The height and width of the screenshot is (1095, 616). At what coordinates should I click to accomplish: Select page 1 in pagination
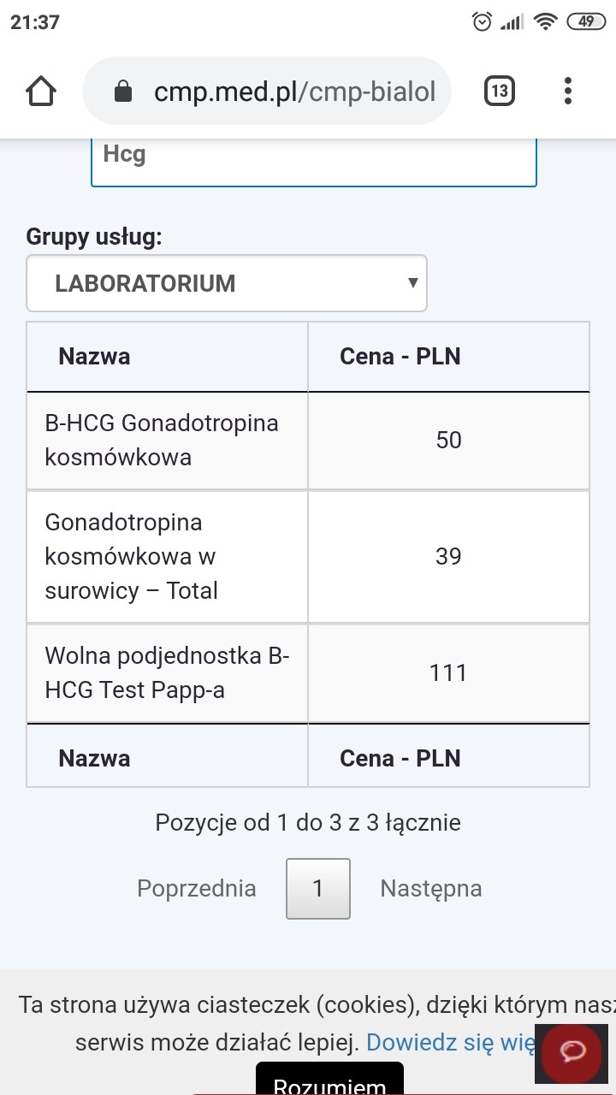point(317,889)
